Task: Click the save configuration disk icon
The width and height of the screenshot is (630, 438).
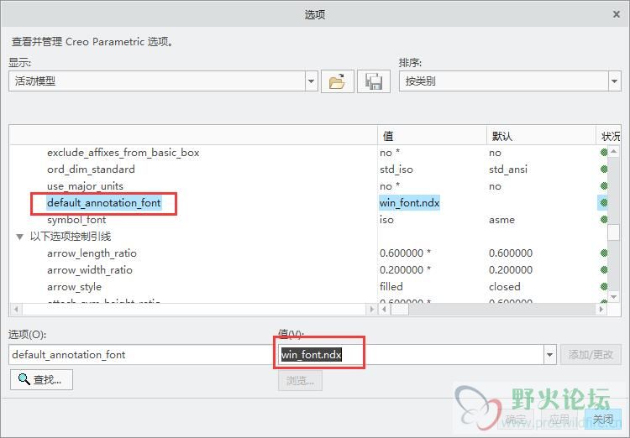Action: pyautogui.click(x=374, y=81)
